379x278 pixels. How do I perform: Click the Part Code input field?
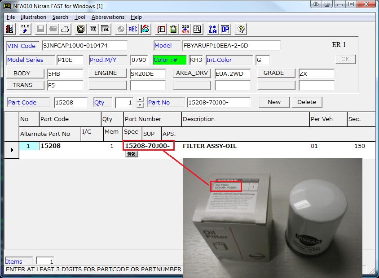[71, 103]
